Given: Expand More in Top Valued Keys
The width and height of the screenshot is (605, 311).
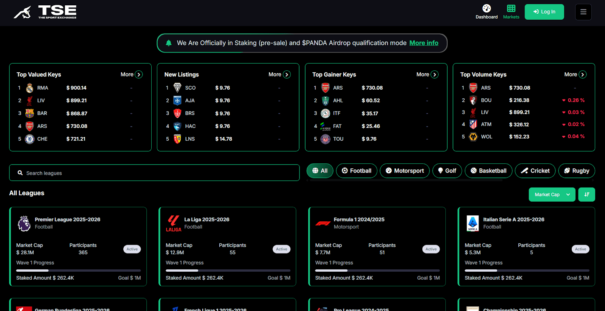Looking at the screenshot, I should [x=131, y=75].
